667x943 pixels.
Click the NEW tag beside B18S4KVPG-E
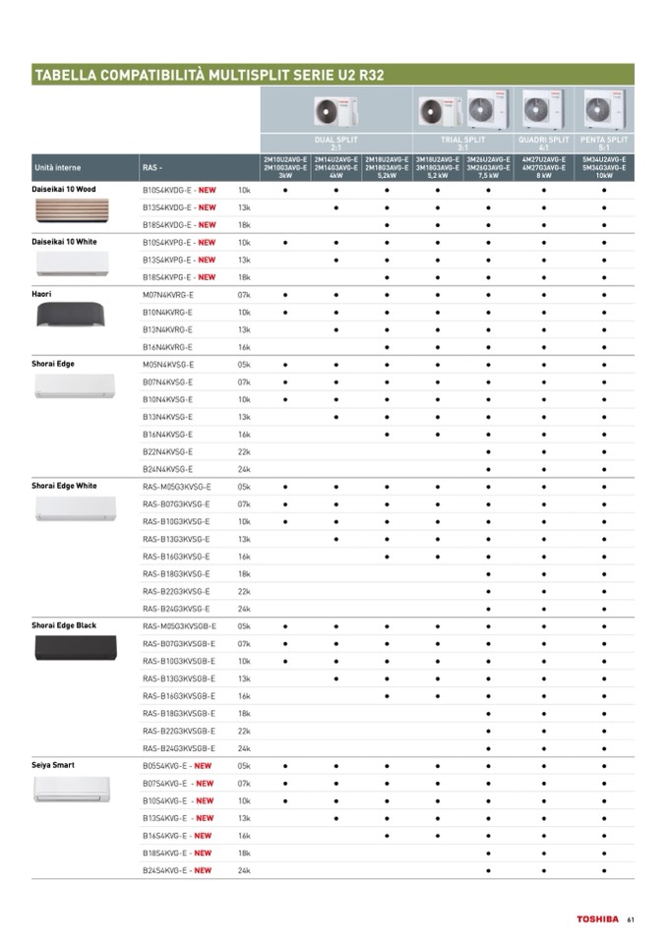pyautogui.click(x=206, y=277)
